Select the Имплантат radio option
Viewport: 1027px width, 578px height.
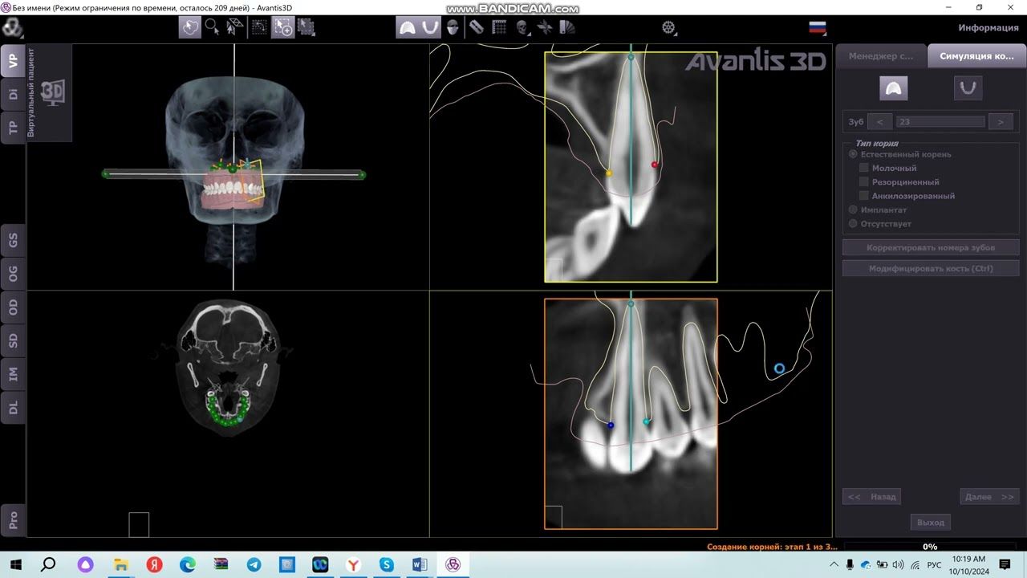point(853,210)
